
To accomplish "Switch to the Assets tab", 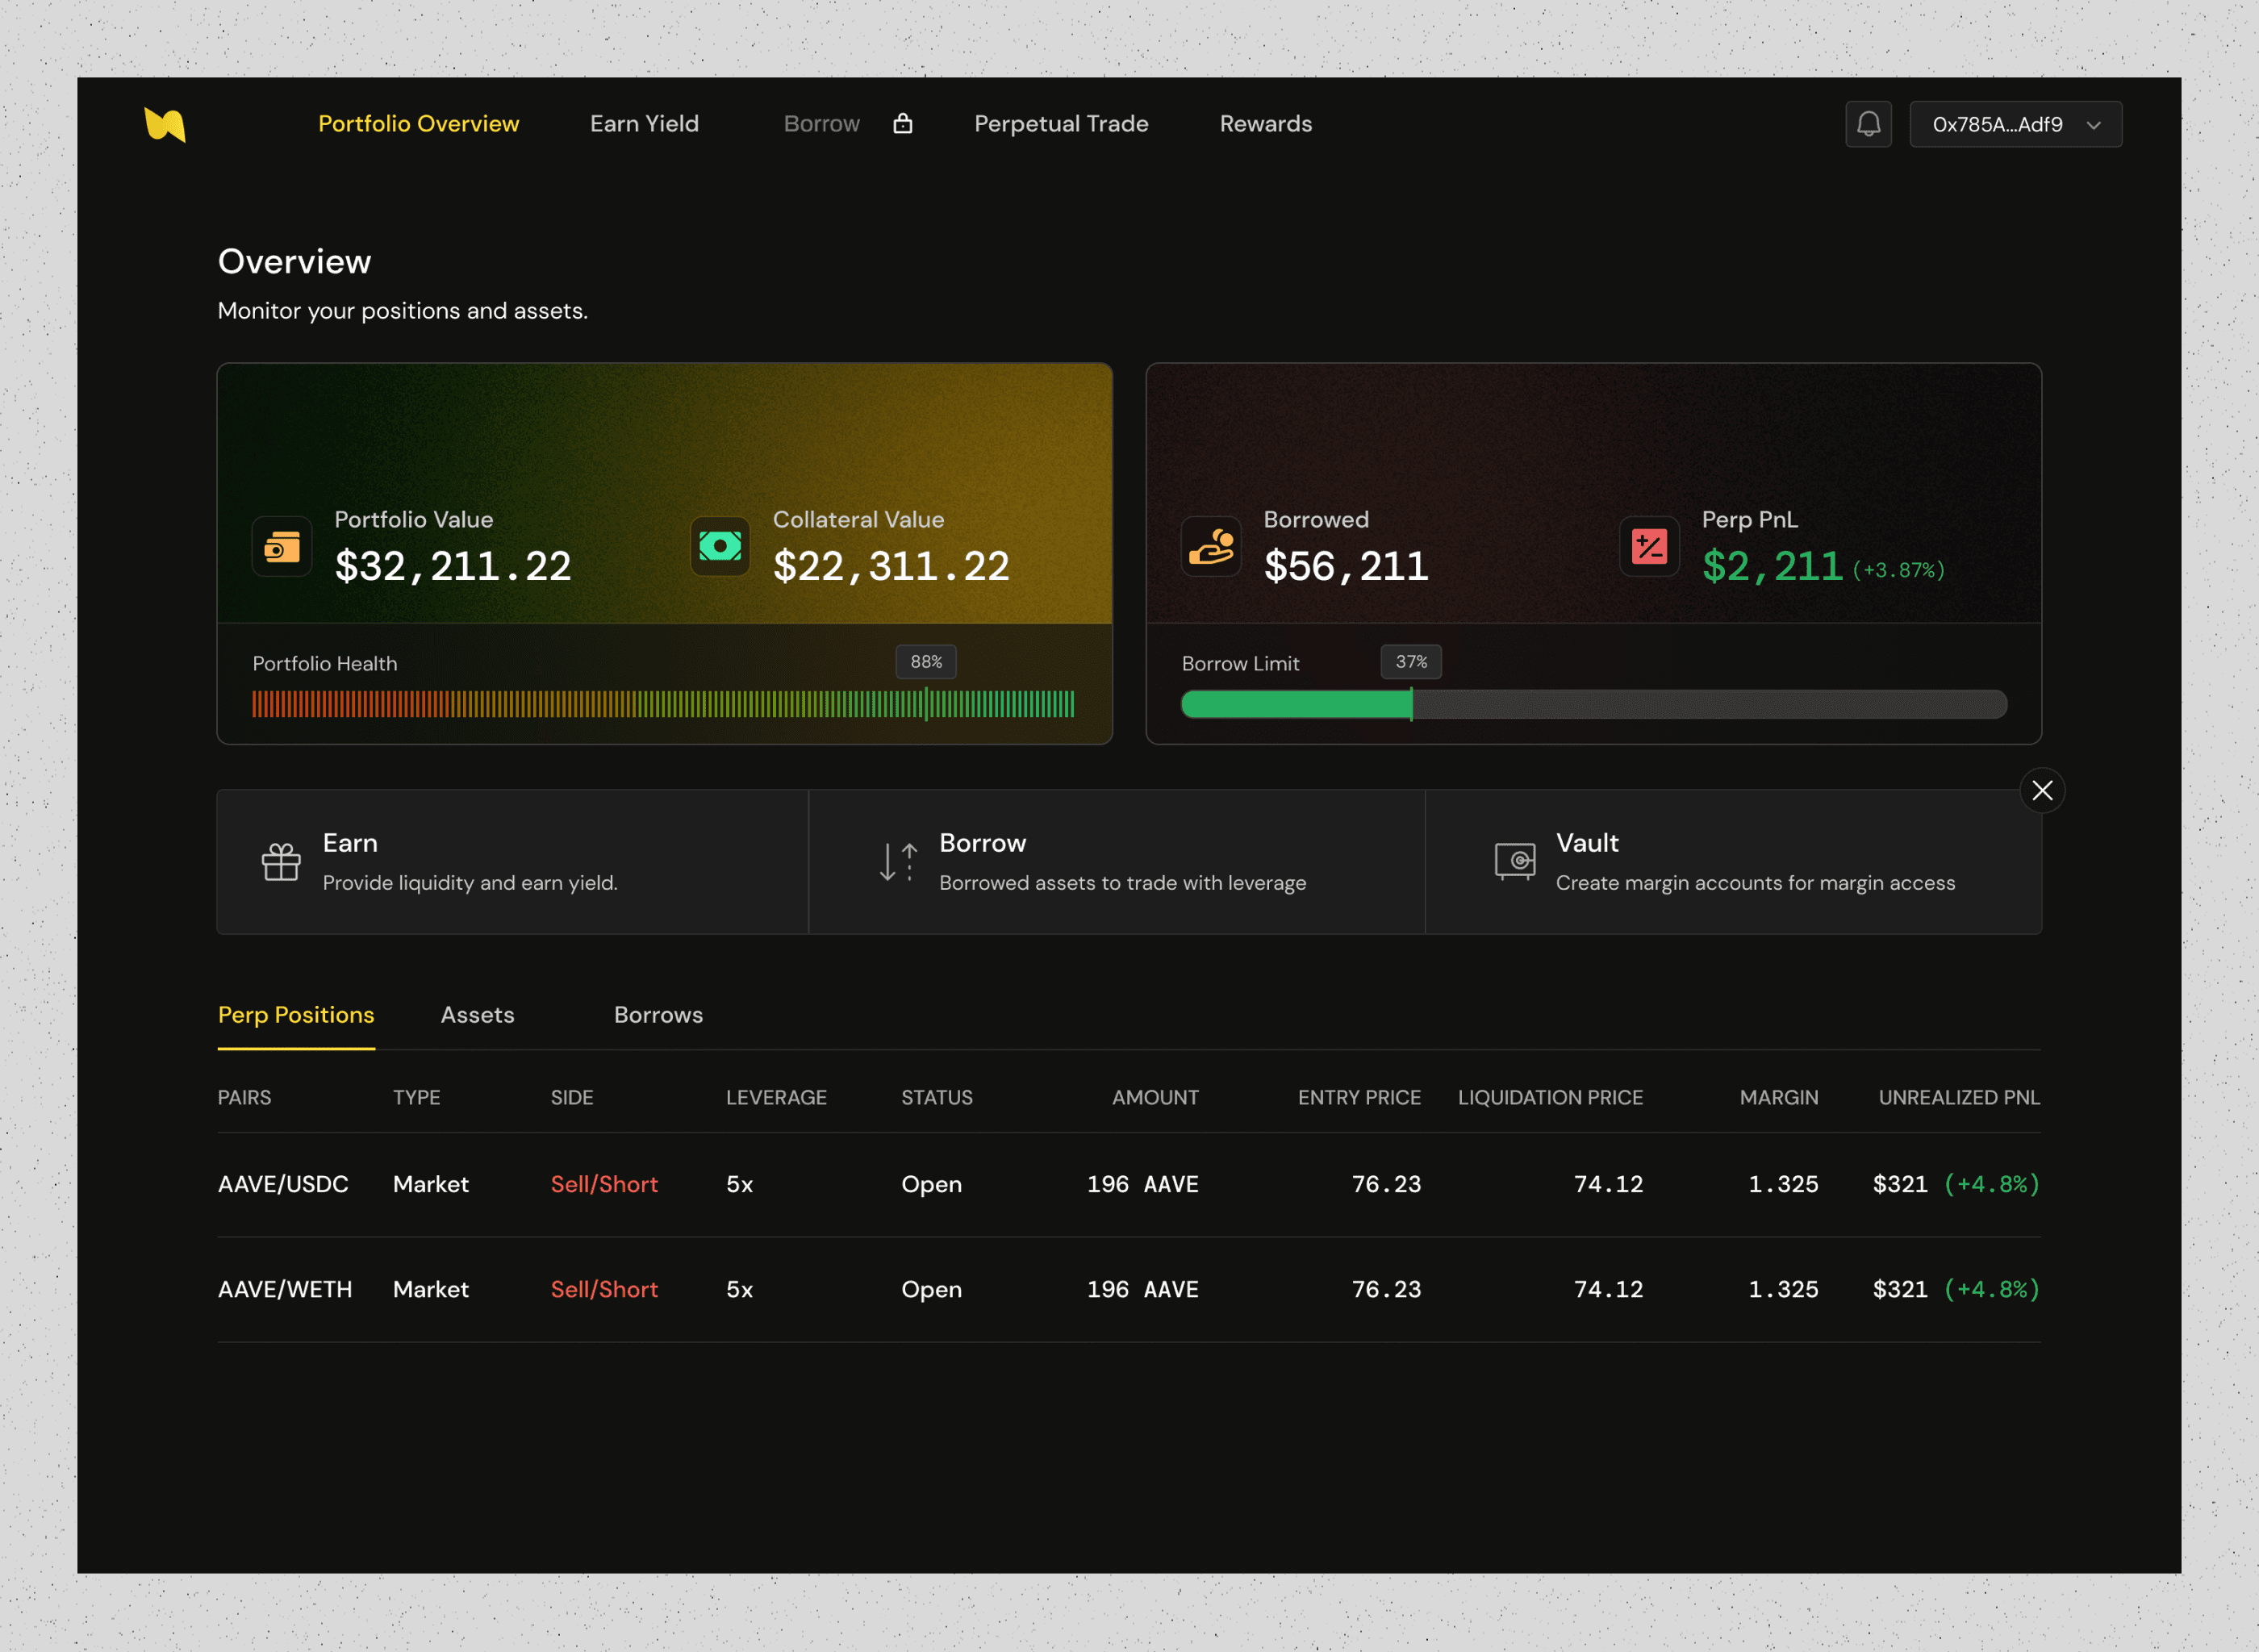I will click(x=477, y=1015).
